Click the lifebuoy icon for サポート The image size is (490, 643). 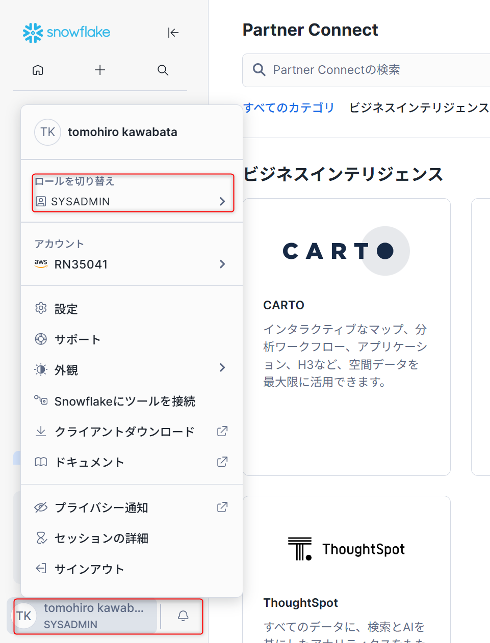pyautogui.click(x=41, y=339)
